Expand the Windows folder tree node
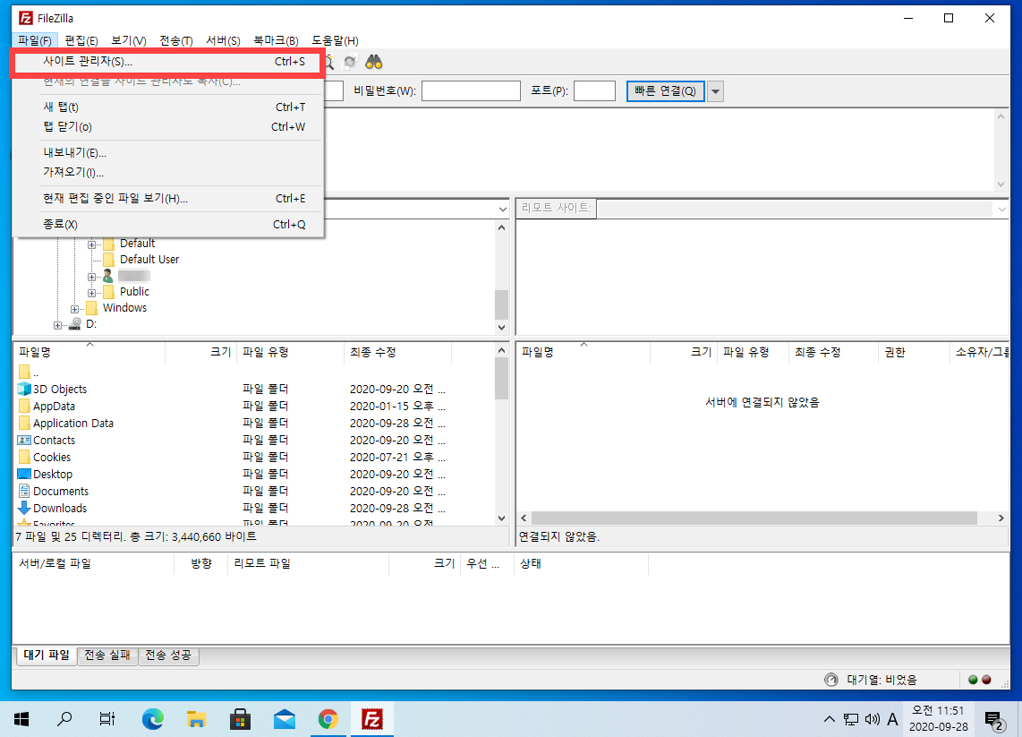 [x=74, y=309]
